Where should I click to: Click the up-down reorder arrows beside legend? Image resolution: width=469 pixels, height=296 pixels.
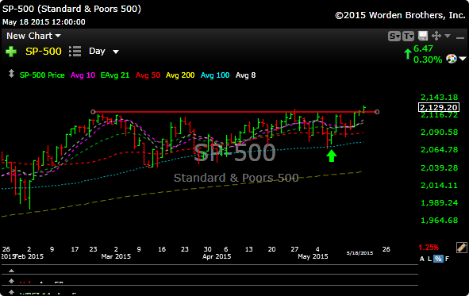click(11, 74)
